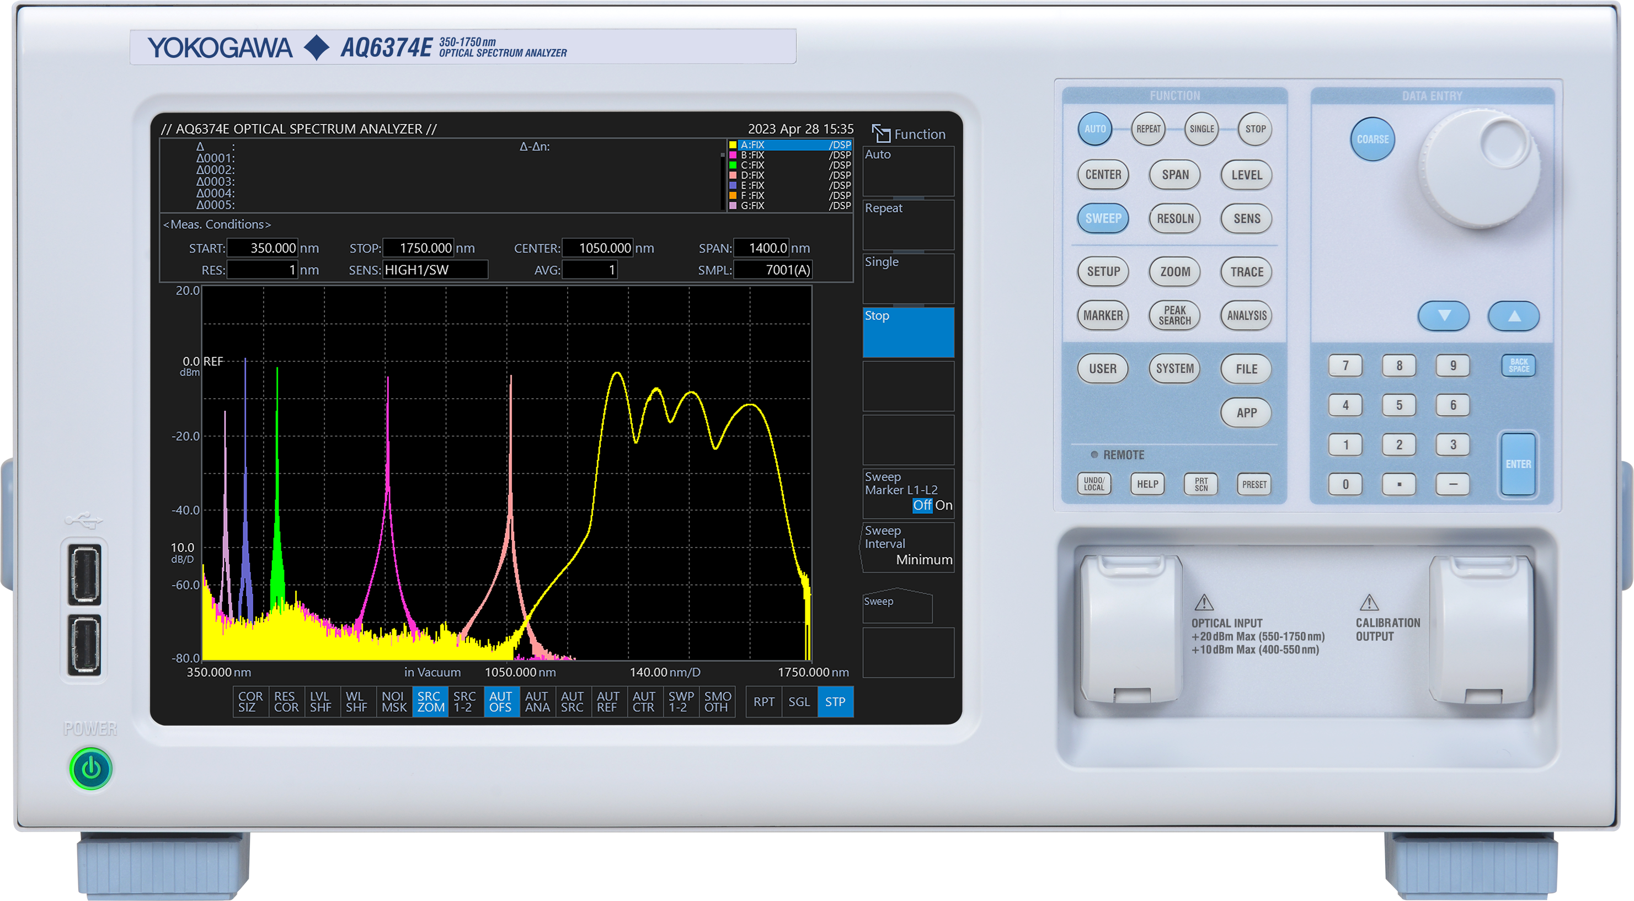Viewport: 1634px width, 901px height.
Task: Toggle SRC ZOM status indicator
Action: point(430,701)
